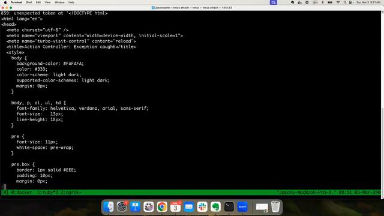Open the Edit menu

38,2
